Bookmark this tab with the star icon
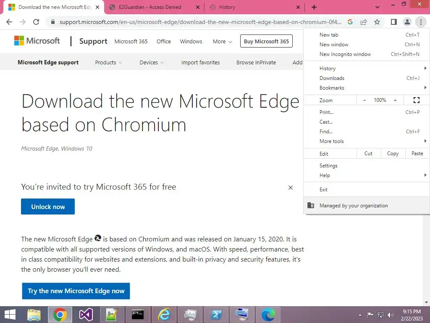This screenshot has height=323, width=430. coord(377,22)
